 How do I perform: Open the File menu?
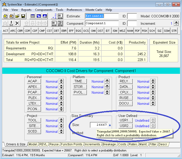(6, 10)
